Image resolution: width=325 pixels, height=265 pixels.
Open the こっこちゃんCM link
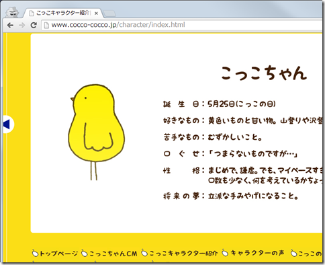[113, 254]
